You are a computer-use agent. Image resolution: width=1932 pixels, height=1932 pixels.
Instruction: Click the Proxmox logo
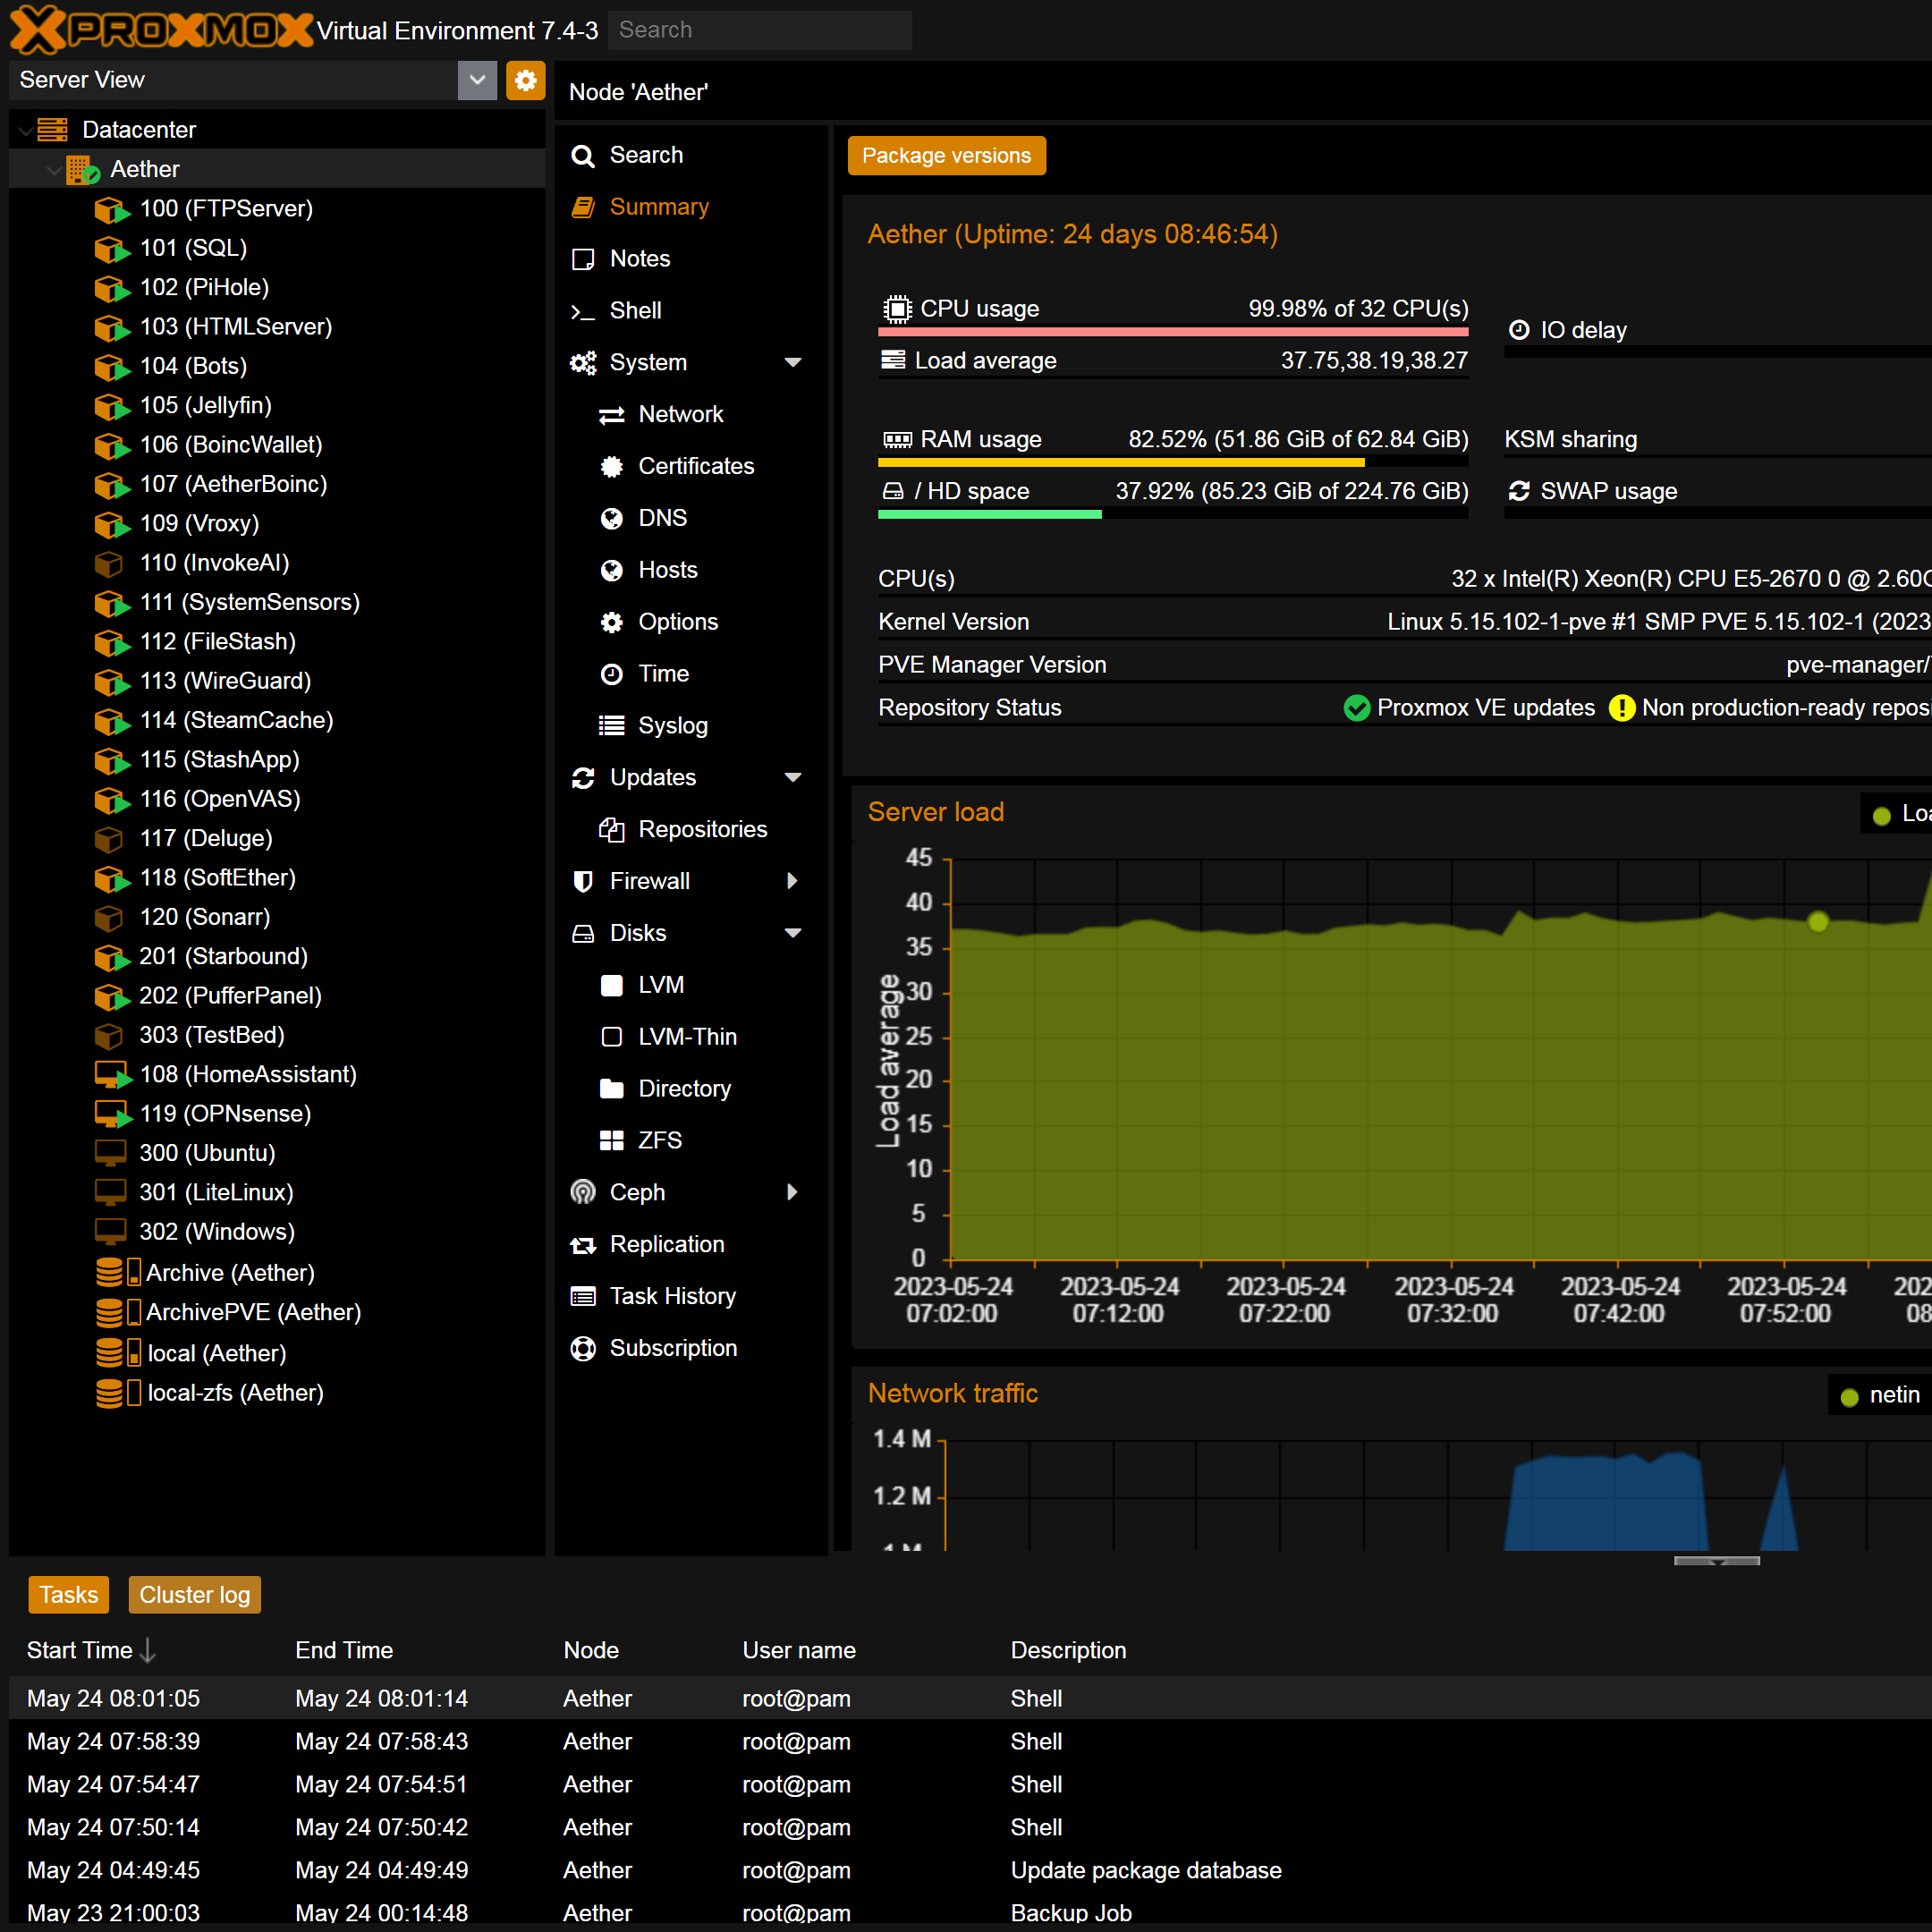[x=160, y=30]
